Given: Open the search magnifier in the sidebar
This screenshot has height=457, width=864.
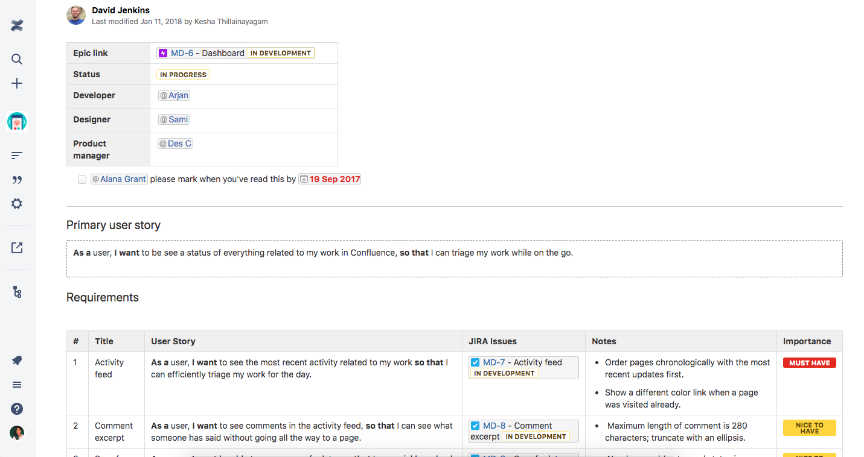Looking at the screenshot, I should (16, 58).
